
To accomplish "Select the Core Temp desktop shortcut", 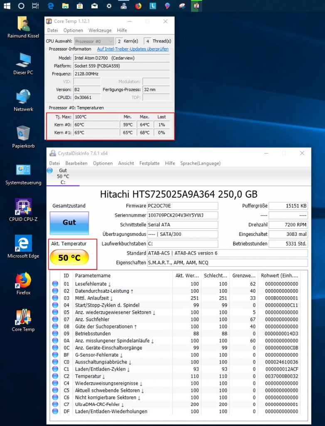I will click(x=23, y=321).
